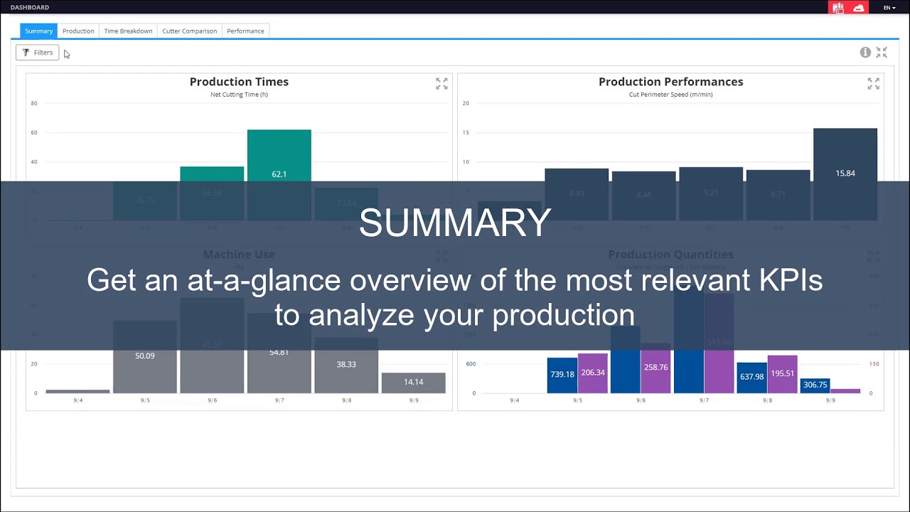910x512 pixels.
Task: Expand the Production Performances chart to fullscreen
Action: point(874,84)
